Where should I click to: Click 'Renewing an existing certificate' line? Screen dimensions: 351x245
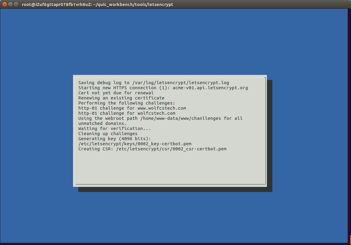coord(121,98)
